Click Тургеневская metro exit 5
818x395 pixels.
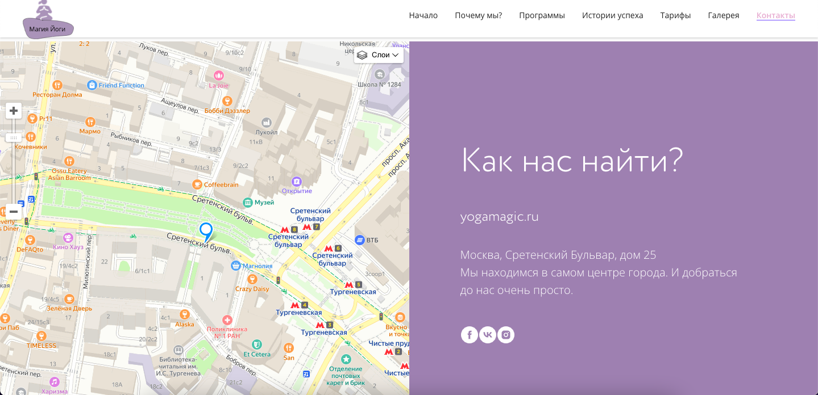pyautogui.click(x=353, y=284)
